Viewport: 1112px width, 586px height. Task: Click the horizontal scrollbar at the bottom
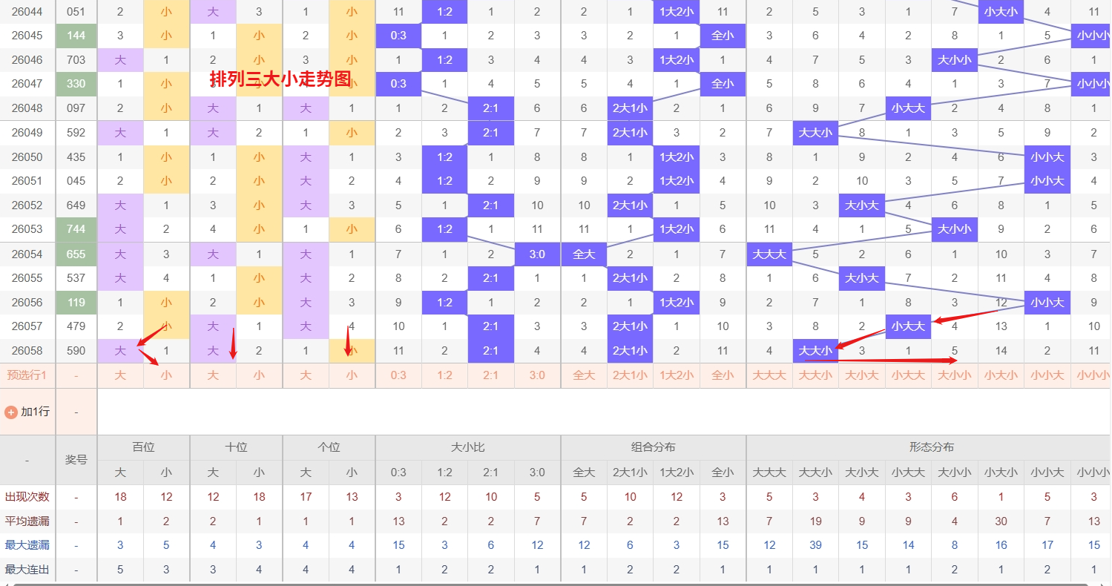coord(556,583)
